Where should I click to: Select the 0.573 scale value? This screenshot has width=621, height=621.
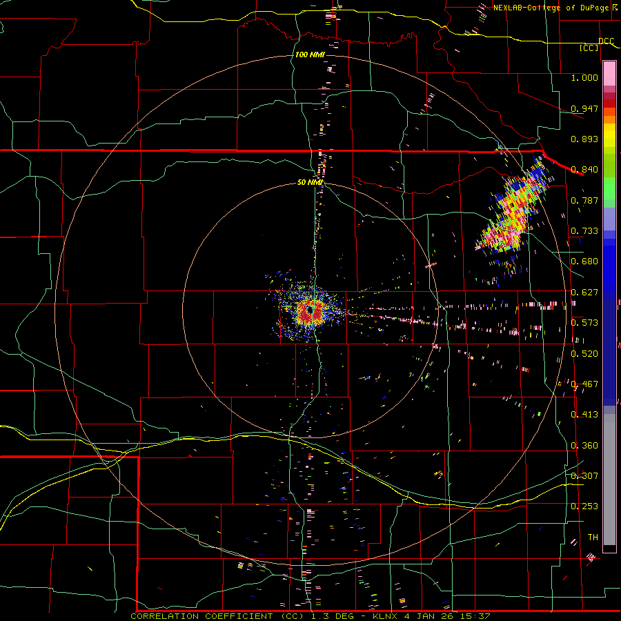coord(584,322)
